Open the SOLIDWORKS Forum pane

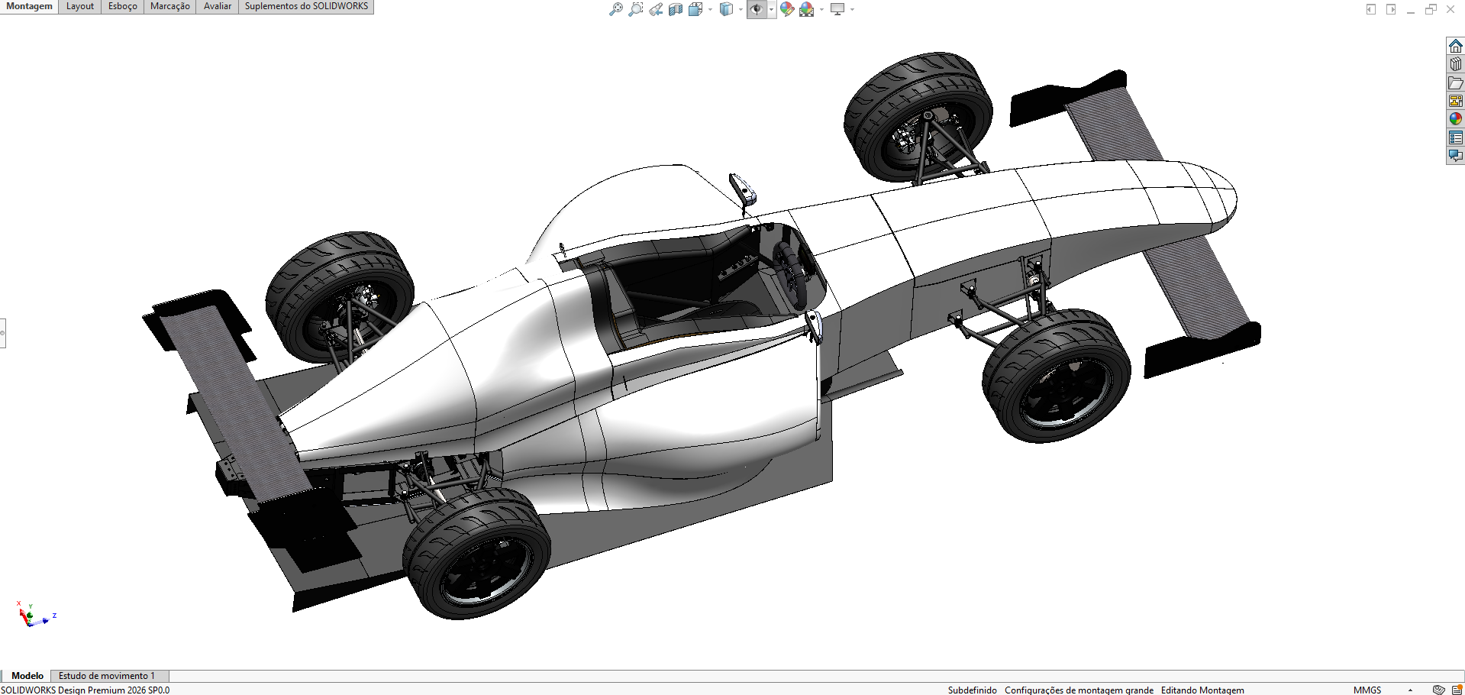tap(1456, 156)
